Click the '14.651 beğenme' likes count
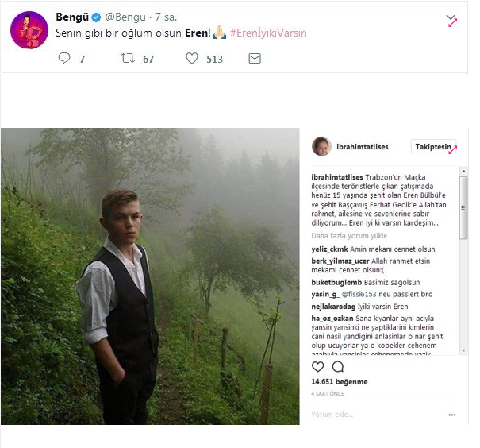The width and height of the screenshot is (480, 448). (x=339, y=382)
